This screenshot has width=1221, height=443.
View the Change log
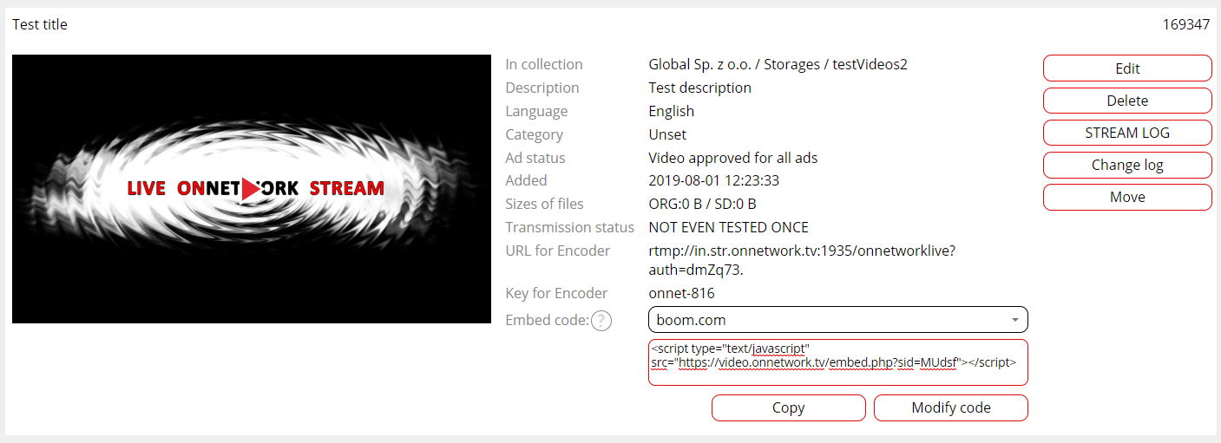[x=1127, y=165]
